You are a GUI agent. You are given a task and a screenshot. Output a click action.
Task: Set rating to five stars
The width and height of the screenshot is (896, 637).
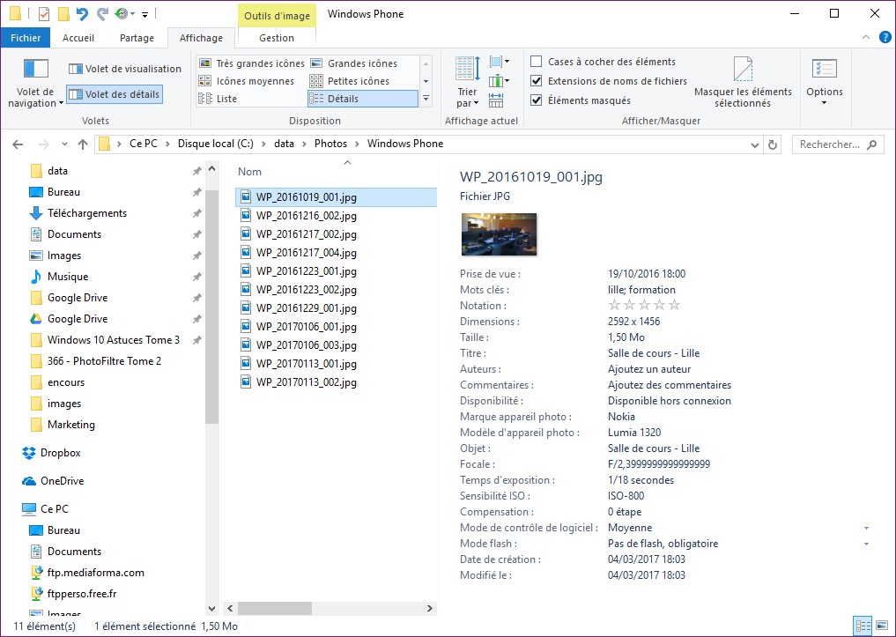click(x=675, y=306)
